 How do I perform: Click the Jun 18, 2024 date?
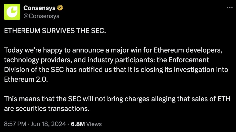tap(48, 124)
